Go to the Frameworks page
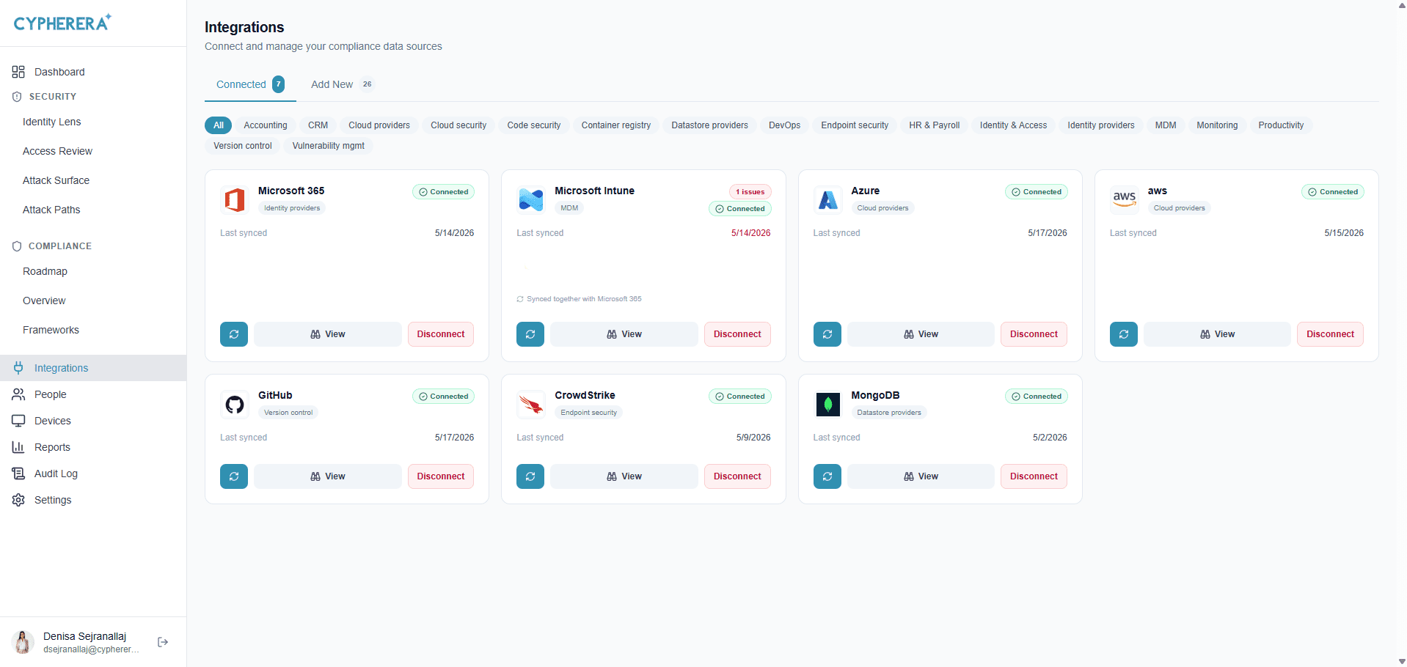 tap(51, 330)
